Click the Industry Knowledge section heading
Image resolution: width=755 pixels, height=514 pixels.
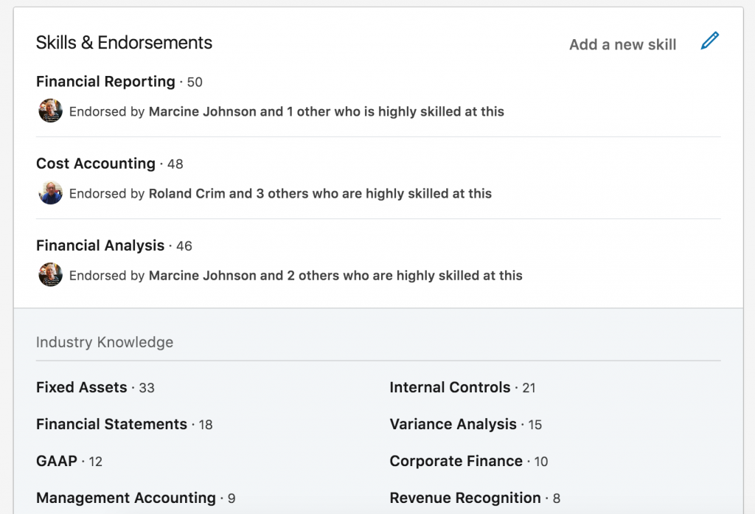(105, 342)
